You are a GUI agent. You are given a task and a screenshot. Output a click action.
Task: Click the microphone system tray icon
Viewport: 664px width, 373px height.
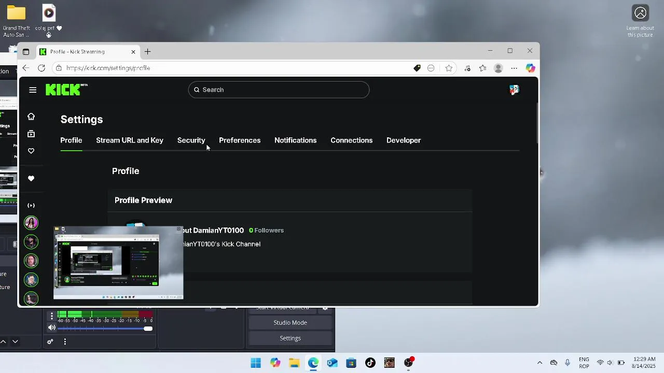[568, 363]
